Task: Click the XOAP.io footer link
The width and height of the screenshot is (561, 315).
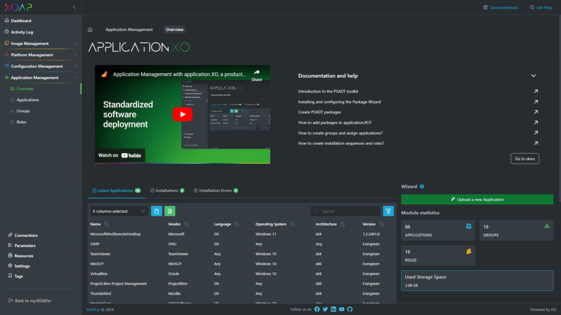Action: click(93, 310)
